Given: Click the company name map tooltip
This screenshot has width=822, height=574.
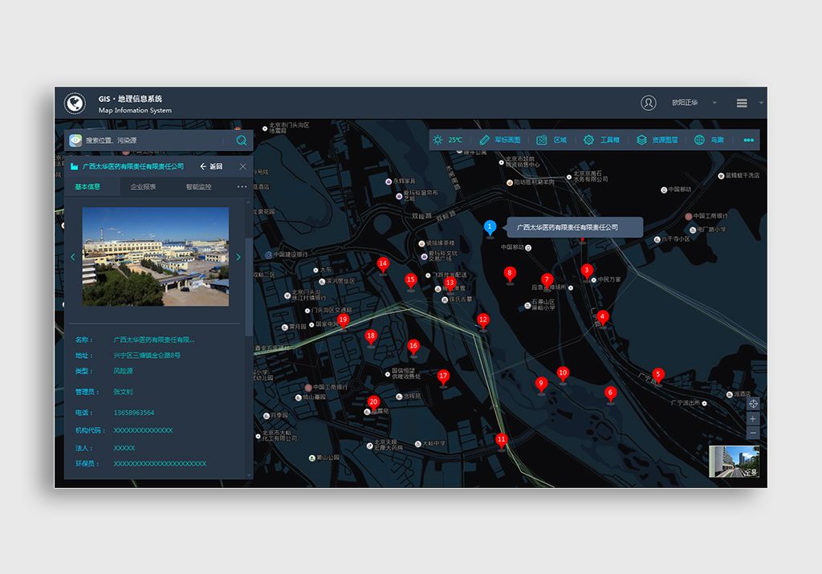Looking at the screenshot, I should [x=574, y=227].
